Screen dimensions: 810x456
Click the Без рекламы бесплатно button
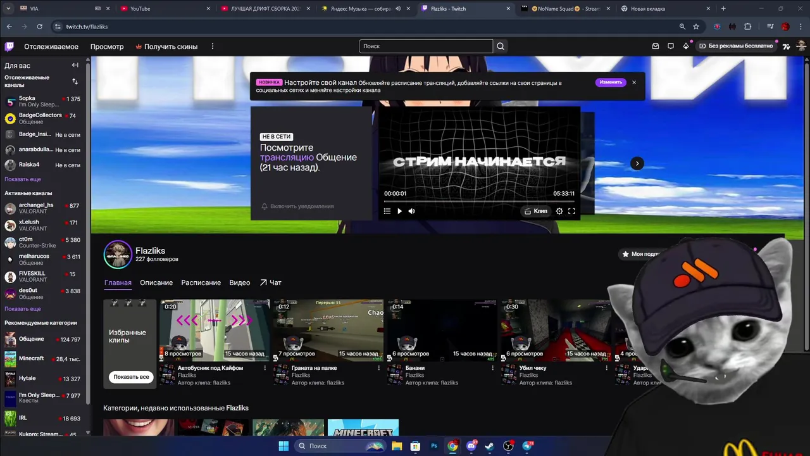click(x=737, y=46)
